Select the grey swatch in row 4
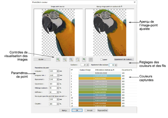 [86, 81]
